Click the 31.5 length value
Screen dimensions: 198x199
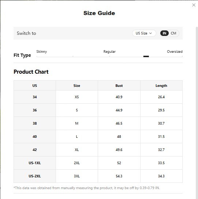(161, 137)
